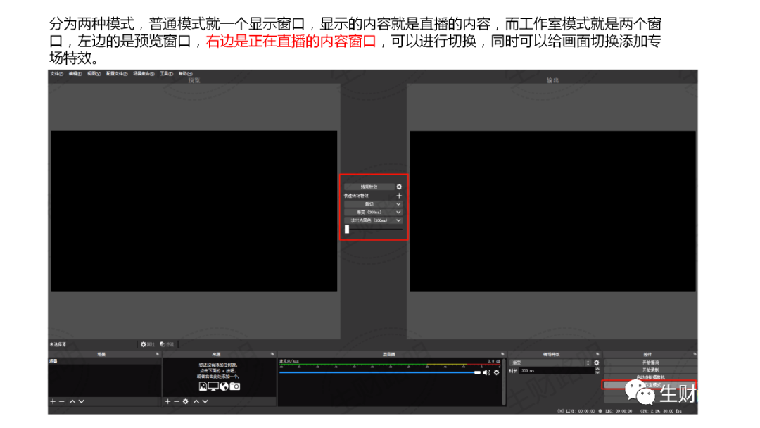Image resolution: width=760 pixels, height=428 pixels.
Task: Open source 滤镜 filters button
Action: coord(167,345)
